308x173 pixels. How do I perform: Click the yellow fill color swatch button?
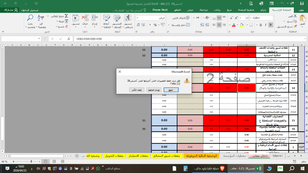point(241,25)
